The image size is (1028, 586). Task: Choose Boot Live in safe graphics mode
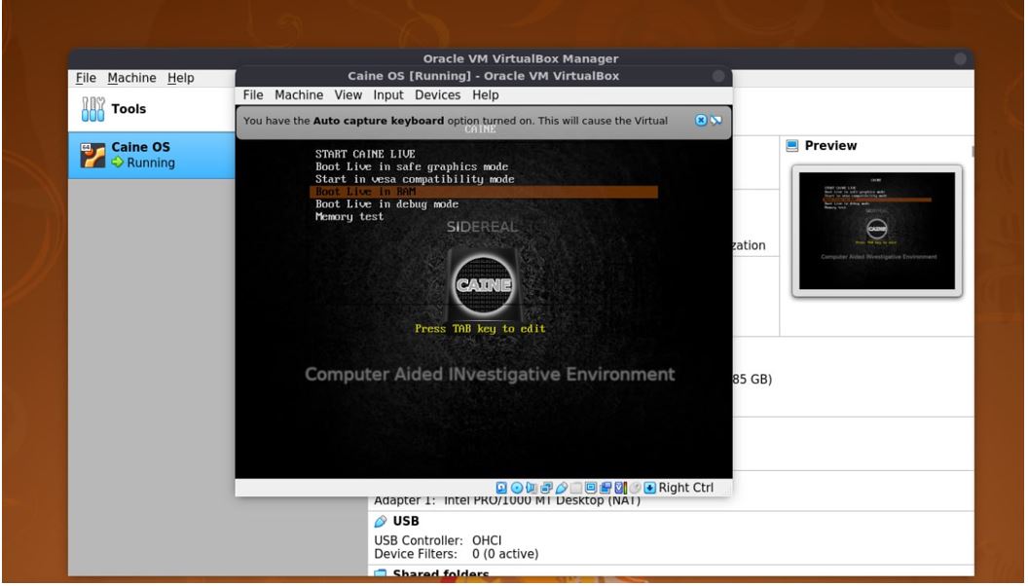pyautogui.click(x=412, y=166)
